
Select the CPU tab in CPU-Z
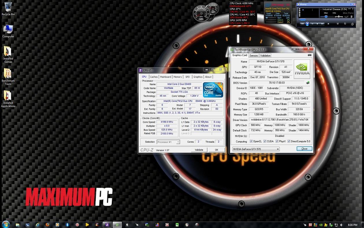(x=144, y=77)
